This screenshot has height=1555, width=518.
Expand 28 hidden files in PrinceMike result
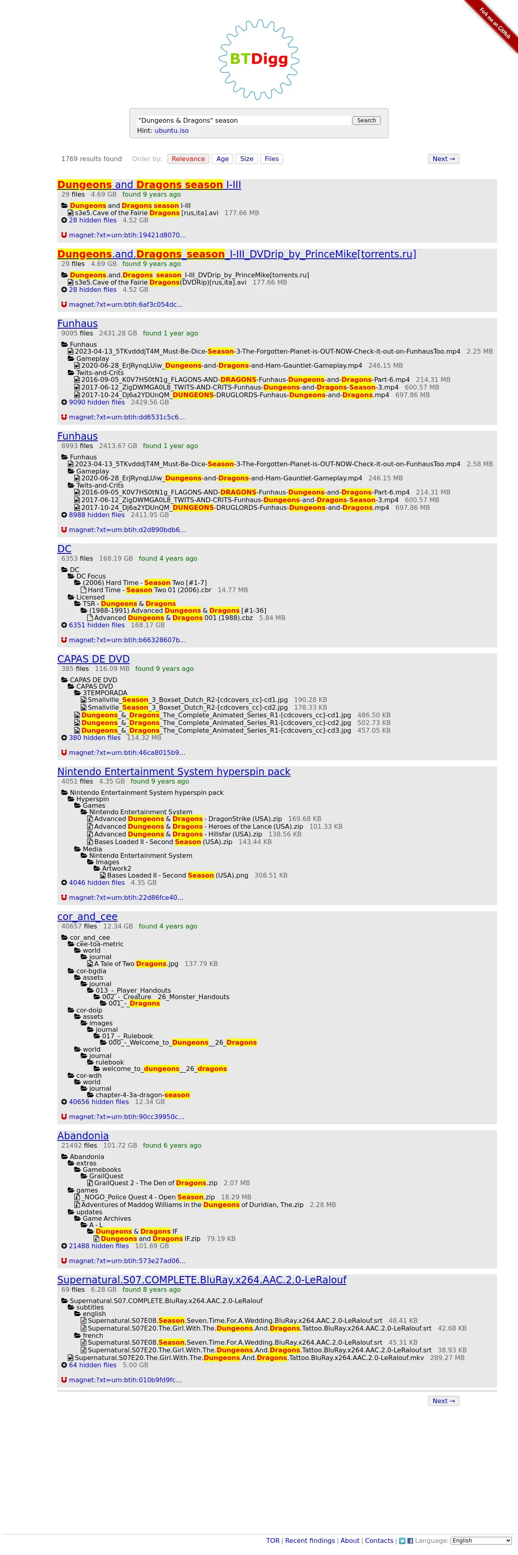(x=92, y=290)
